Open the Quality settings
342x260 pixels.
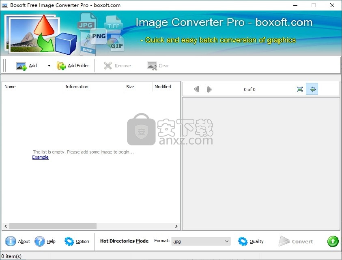click(x=251, y=241)
